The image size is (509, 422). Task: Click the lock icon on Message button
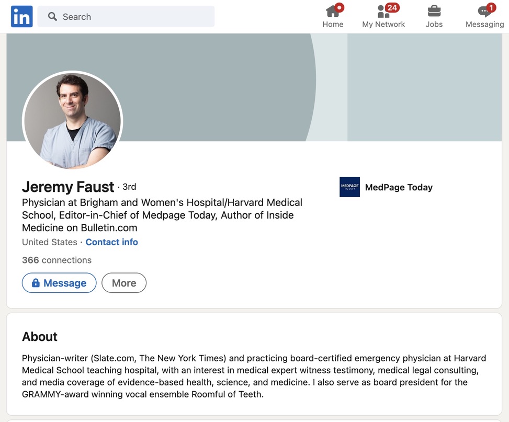[36, 283]
